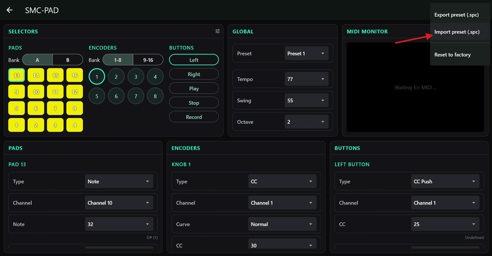Viewport: 492px width, 256px height.
Task: Open Pad 13 Channel dropdown showing Channel 10
Action: tap(119, 203)
